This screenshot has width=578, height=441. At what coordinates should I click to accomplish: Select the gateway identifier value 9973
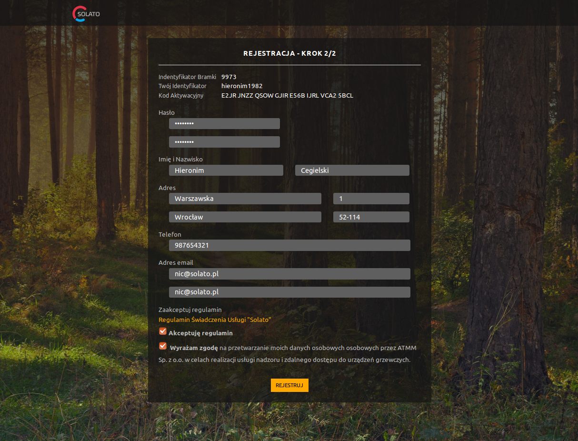[229, 77]
